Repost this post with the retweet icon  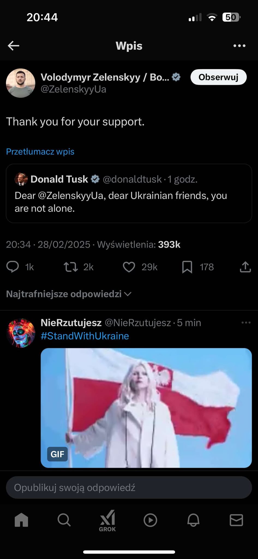pyautogui.click(x=71, y=267)
